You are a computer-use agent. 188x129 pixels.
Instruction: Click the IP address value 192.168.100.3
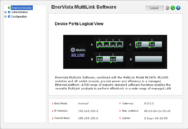pyautogui.click(x=88, y=111)
